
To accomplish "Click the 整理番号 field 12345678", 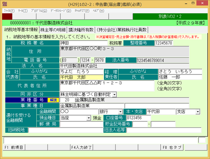I will point(164,43).
